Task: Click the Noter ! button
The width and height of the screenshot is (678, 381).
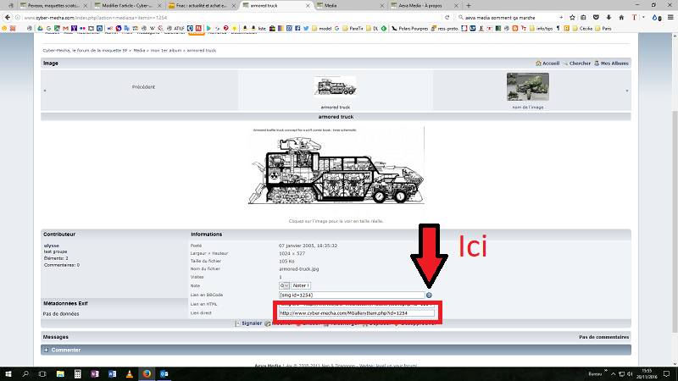Action: point(301,285)
